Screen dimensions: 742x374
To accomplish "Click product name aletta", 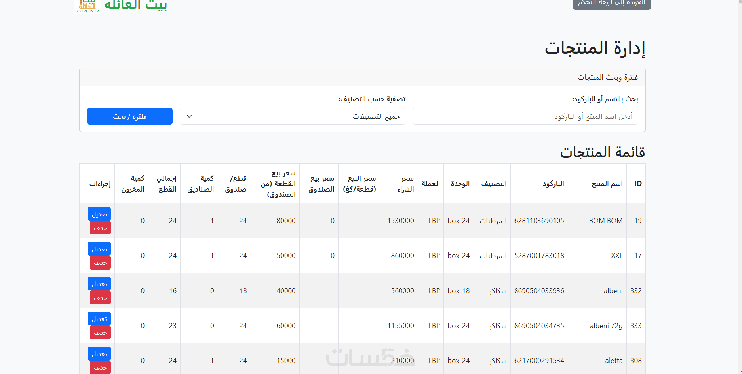I will point(614,361).
